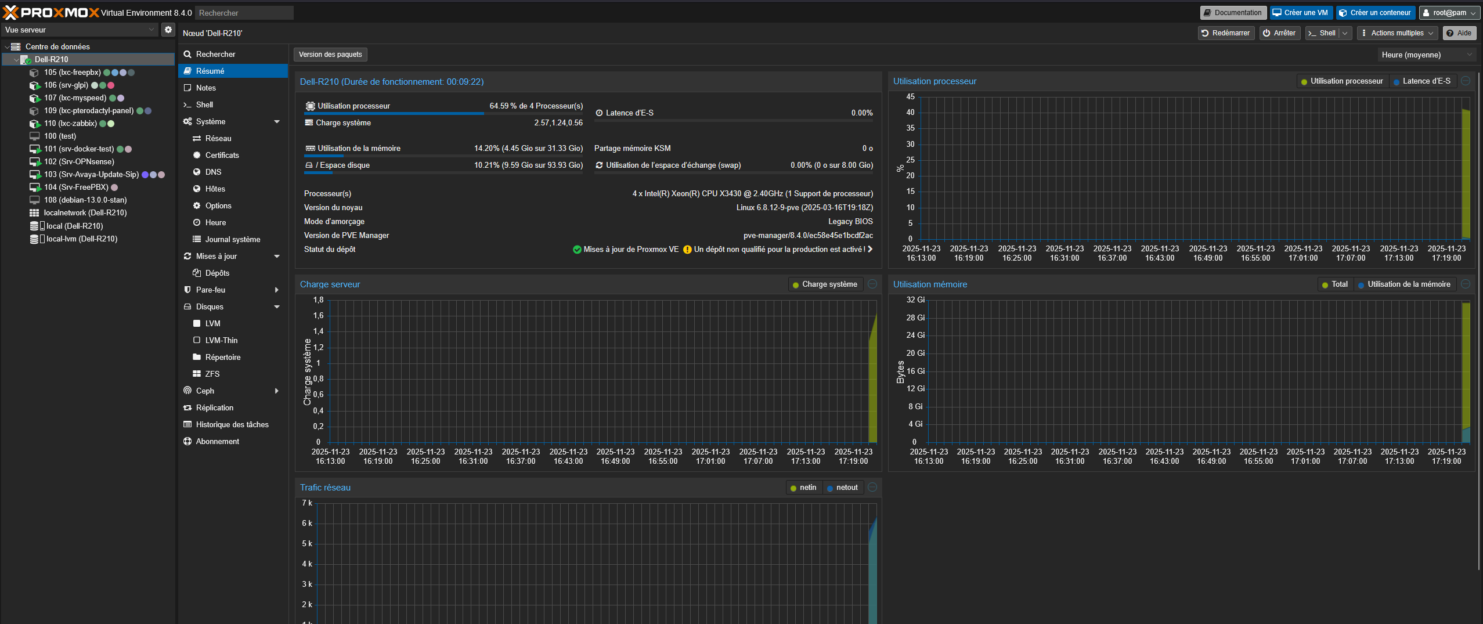
Task: Click the Documentation button
Action: point(1233,13)
